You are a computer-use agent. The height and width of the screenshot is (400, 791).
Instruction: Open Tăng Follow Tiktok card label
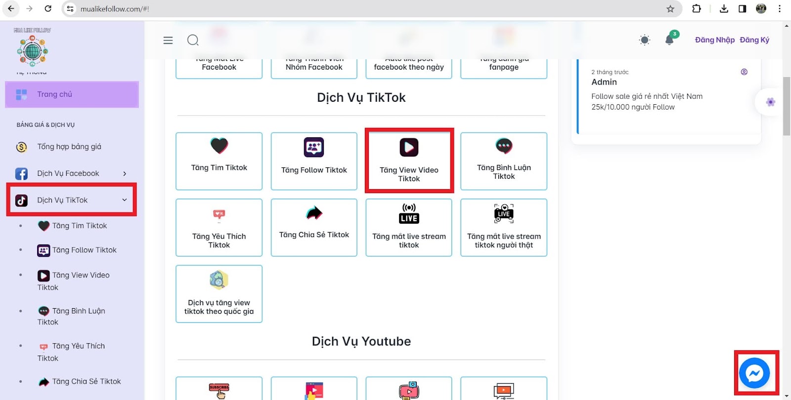point(314,170)
